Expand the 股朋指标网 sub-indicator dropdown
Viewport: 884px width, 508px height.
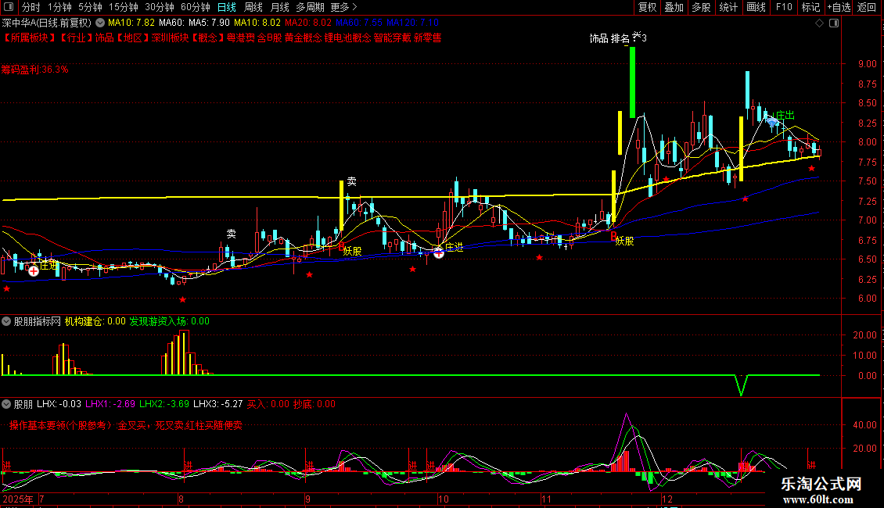pos(6,321)
